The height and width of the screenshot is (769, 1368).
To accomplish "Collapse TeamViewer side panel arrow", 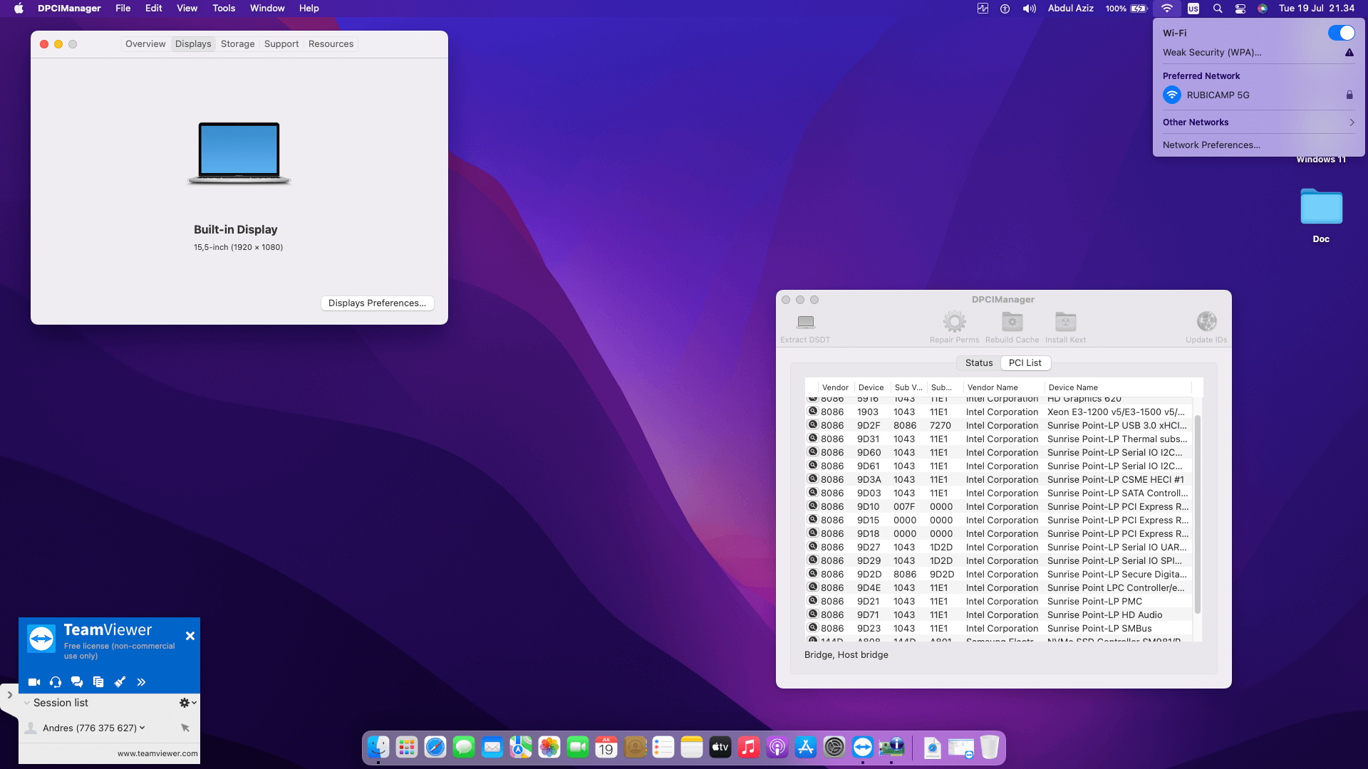I will pos(9,695).
